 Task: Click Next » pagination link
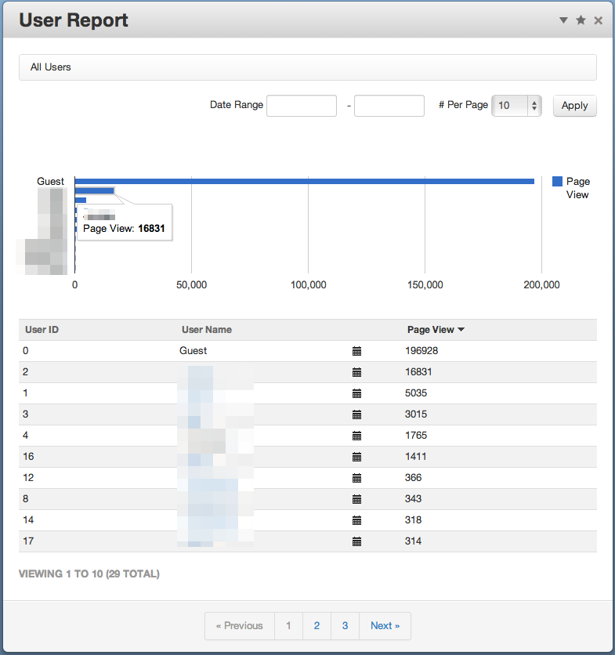point(385,625)
